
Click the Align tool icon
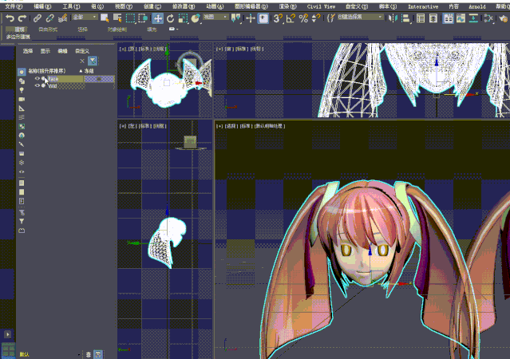pyautogui.click(x=405, y=18)
